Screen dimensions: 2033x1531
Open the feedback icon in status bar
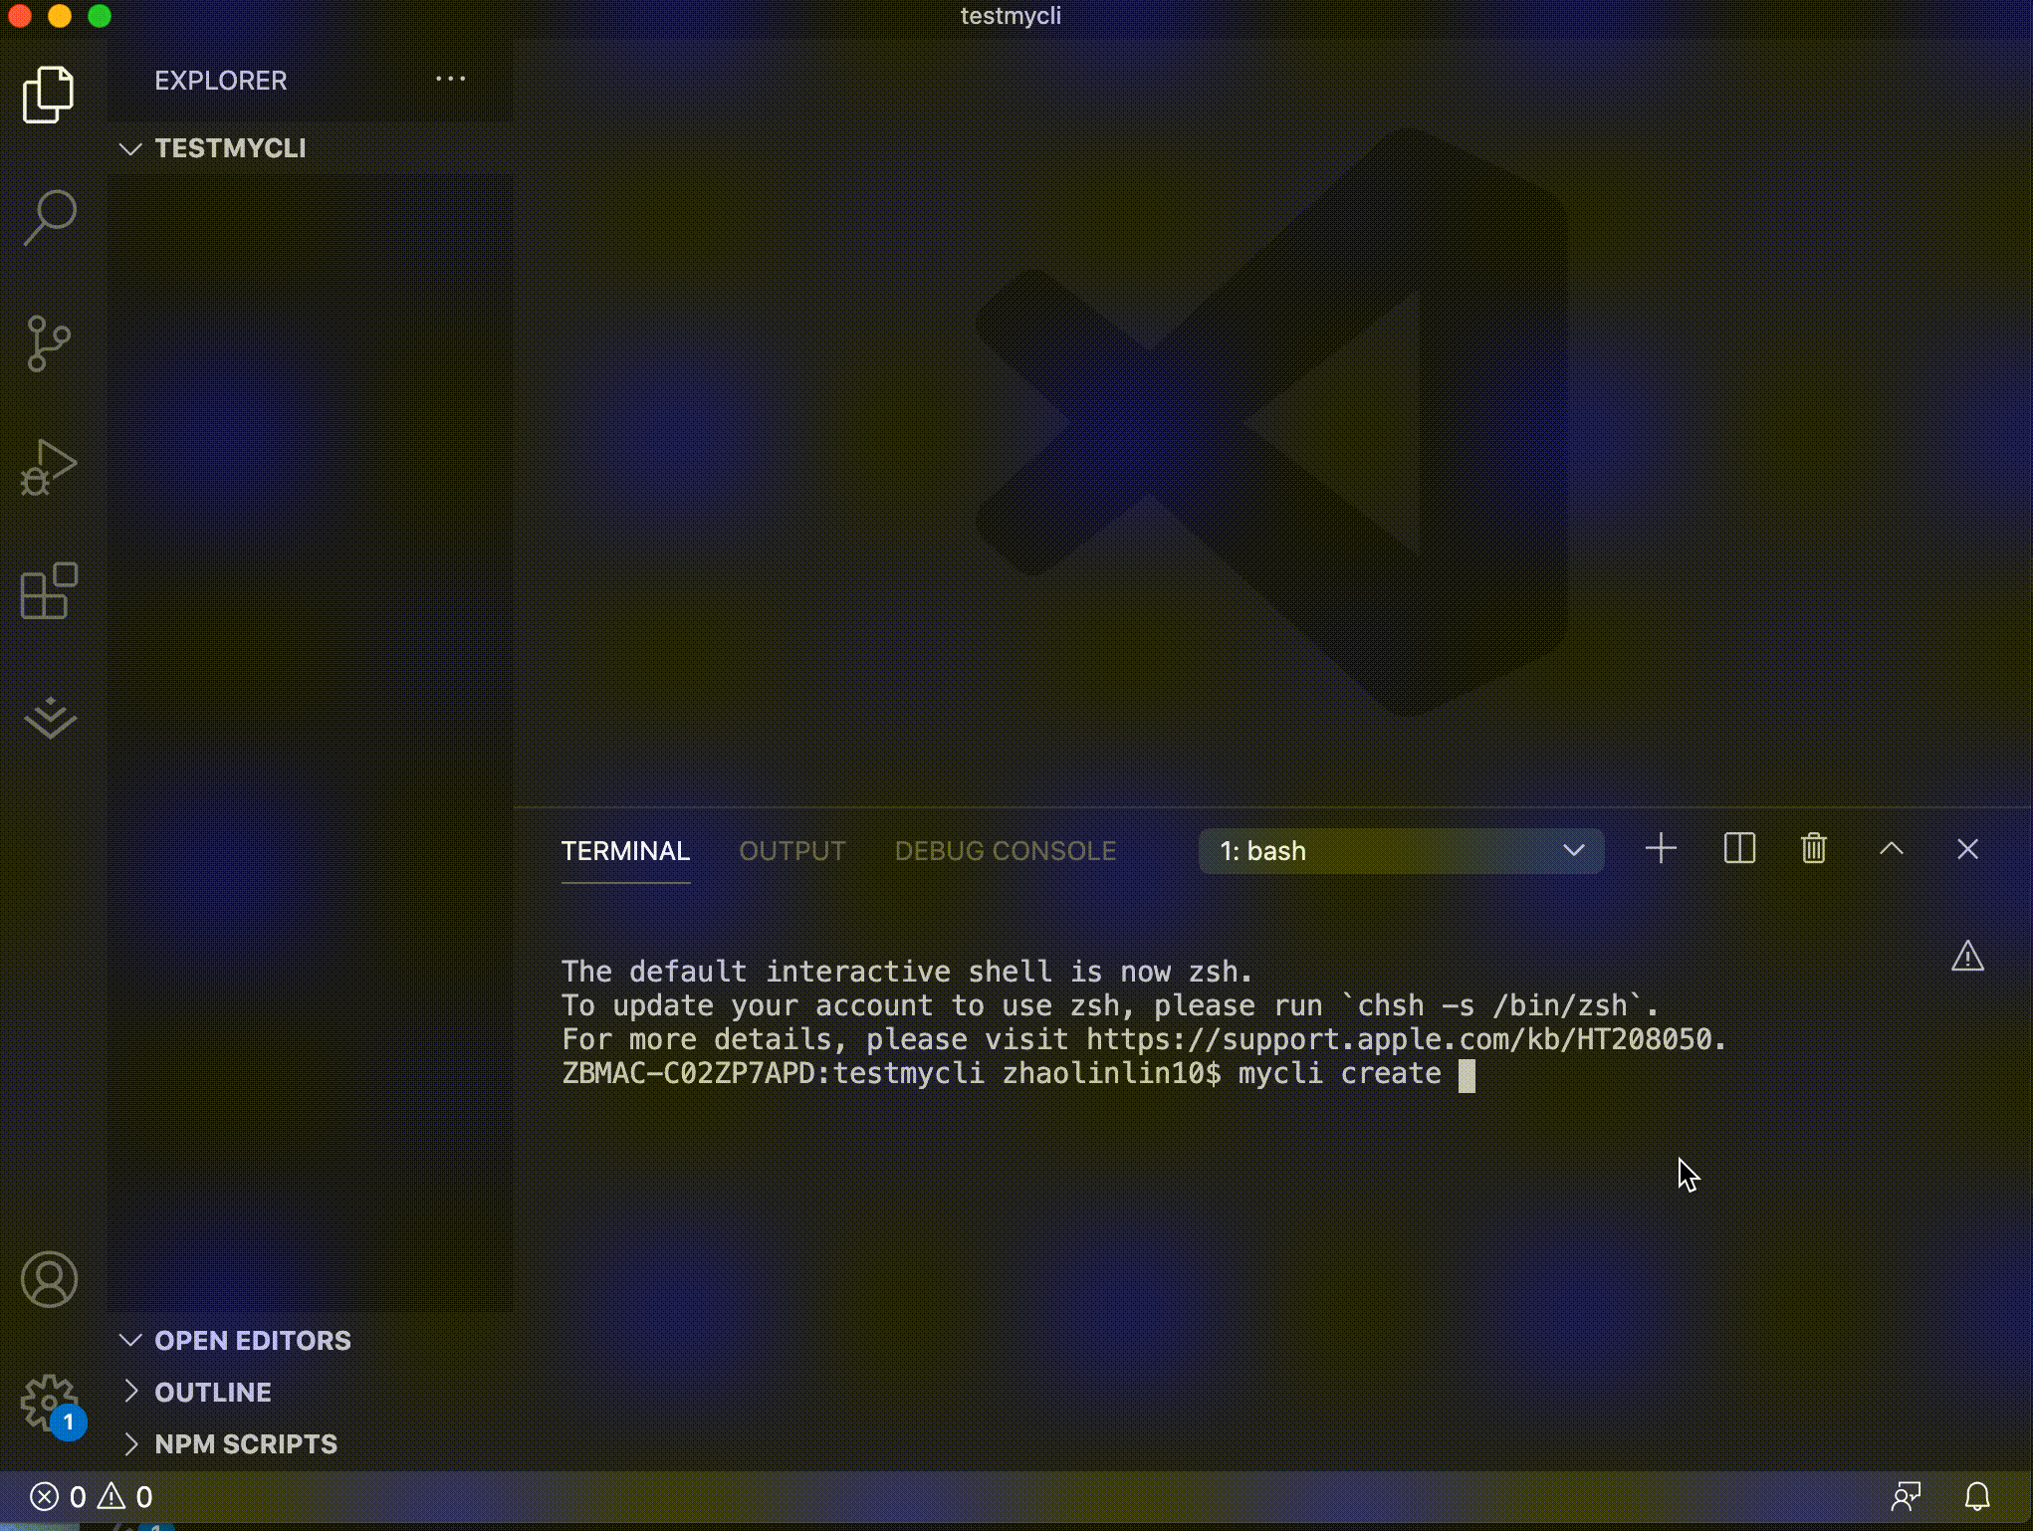pyautogui.click(x=1906, y=1496)
